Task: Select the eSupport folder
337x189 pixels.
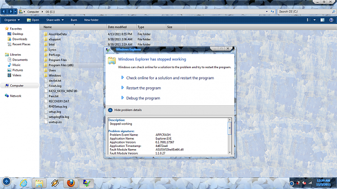Action: coord(52,39)
